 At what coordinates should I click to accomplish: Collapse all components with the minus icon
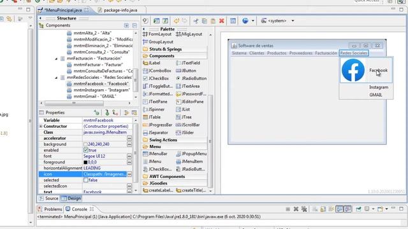point(135,25)
